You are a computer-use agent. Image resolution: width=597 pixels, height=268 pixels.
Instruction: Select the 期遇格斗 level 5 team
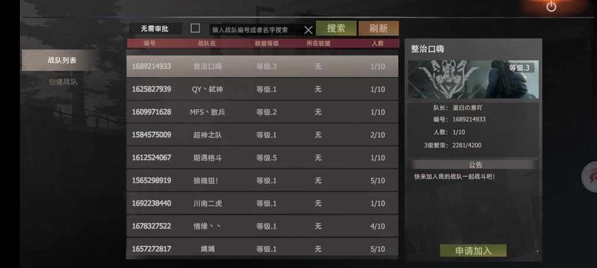pyautogui.click(x=262, y=158)
